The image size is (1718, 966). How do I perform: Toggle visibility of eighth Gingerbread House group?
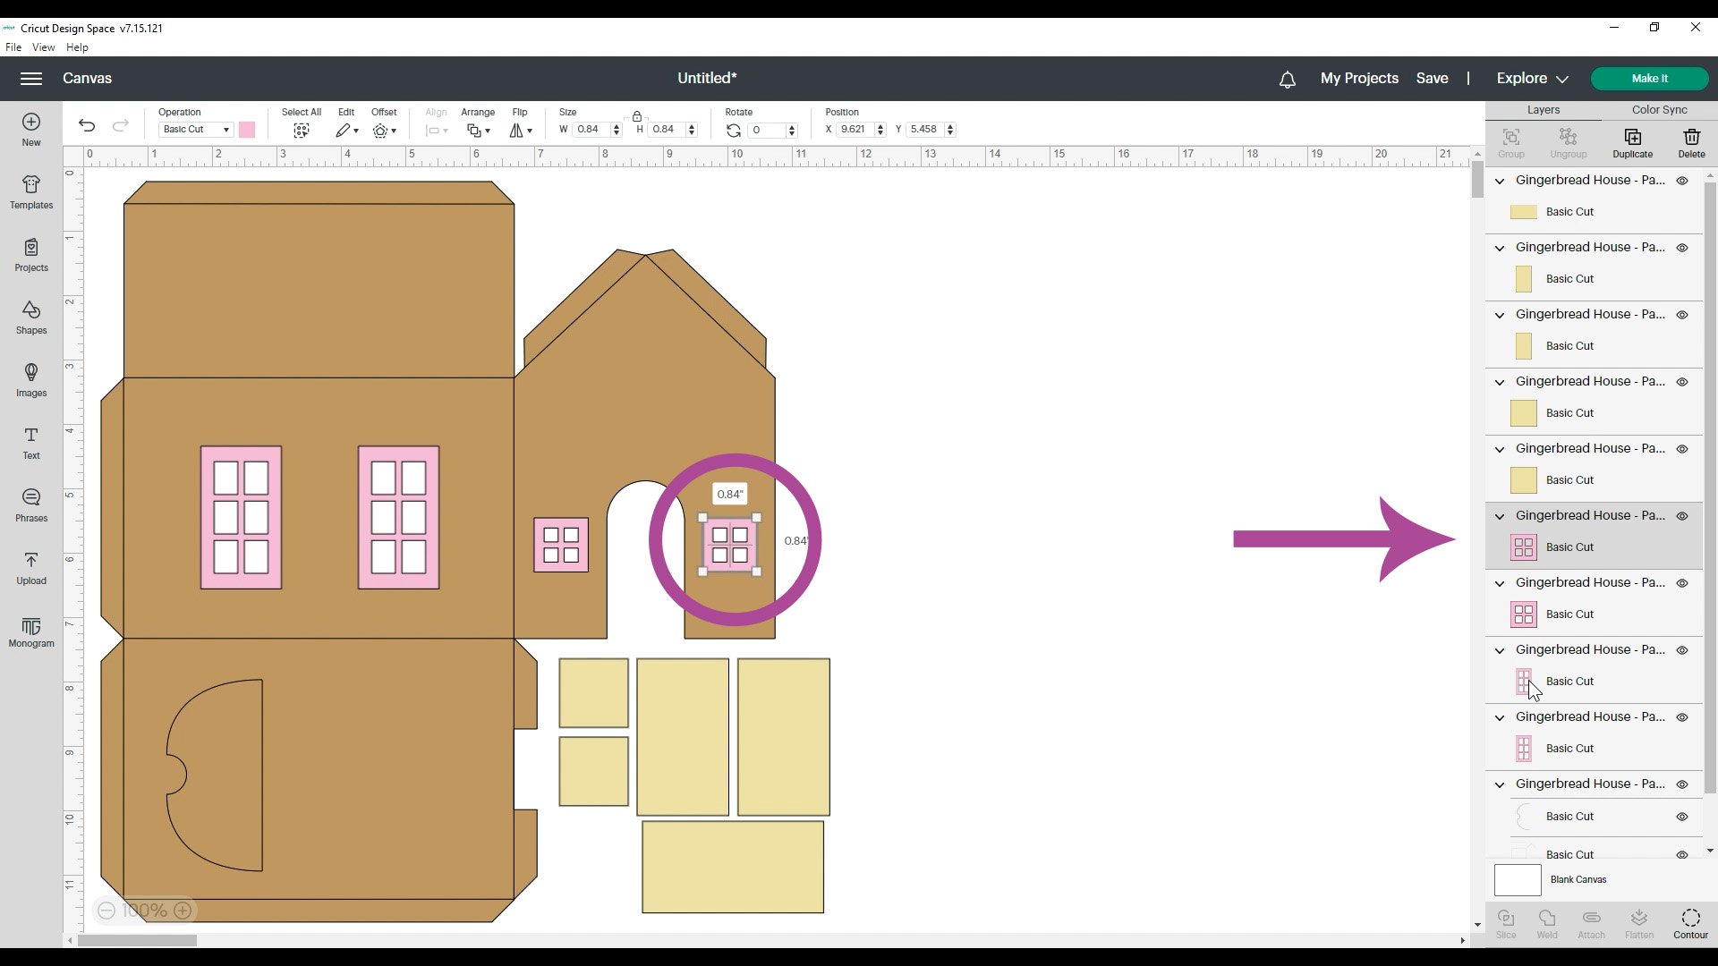pos(1682,650)
